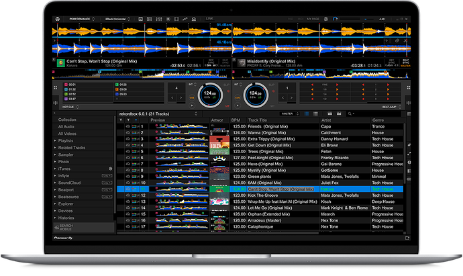Open the PERFORMANCE mode dropdown
This screenshot has width=463, height=276.
click(x=82, y=19)
